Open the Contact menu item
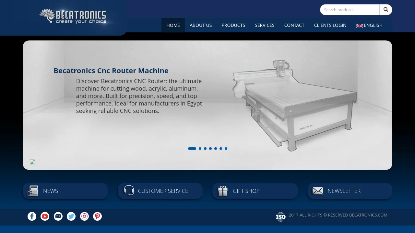 (x=294, y=25)
